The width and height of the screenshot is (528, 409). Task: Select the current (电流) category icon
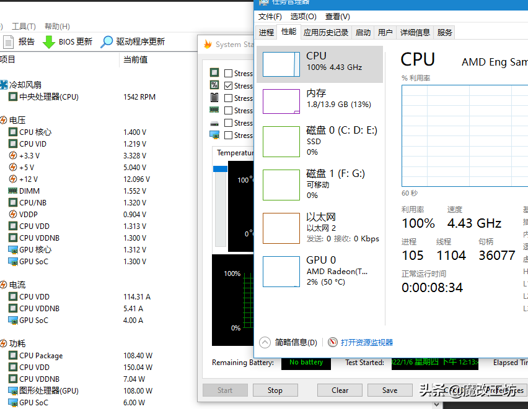pos(3,285)
